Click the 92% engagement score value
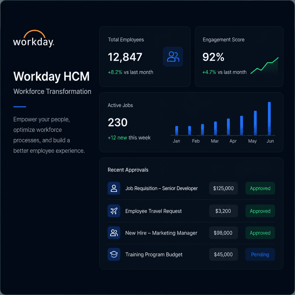This screenshot has height=295, width=295. (x=213, y=57)
